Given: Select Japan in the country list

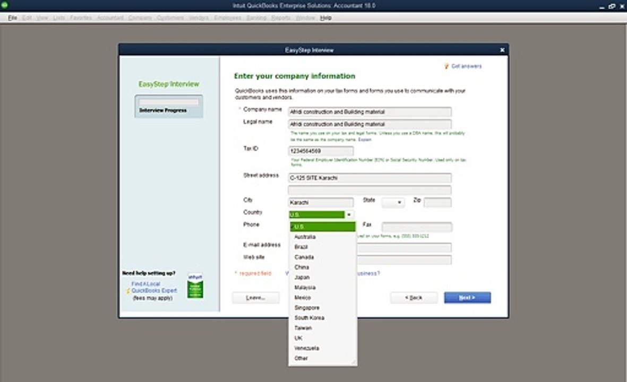Looking at the screenshot, I should pos(322,277).
